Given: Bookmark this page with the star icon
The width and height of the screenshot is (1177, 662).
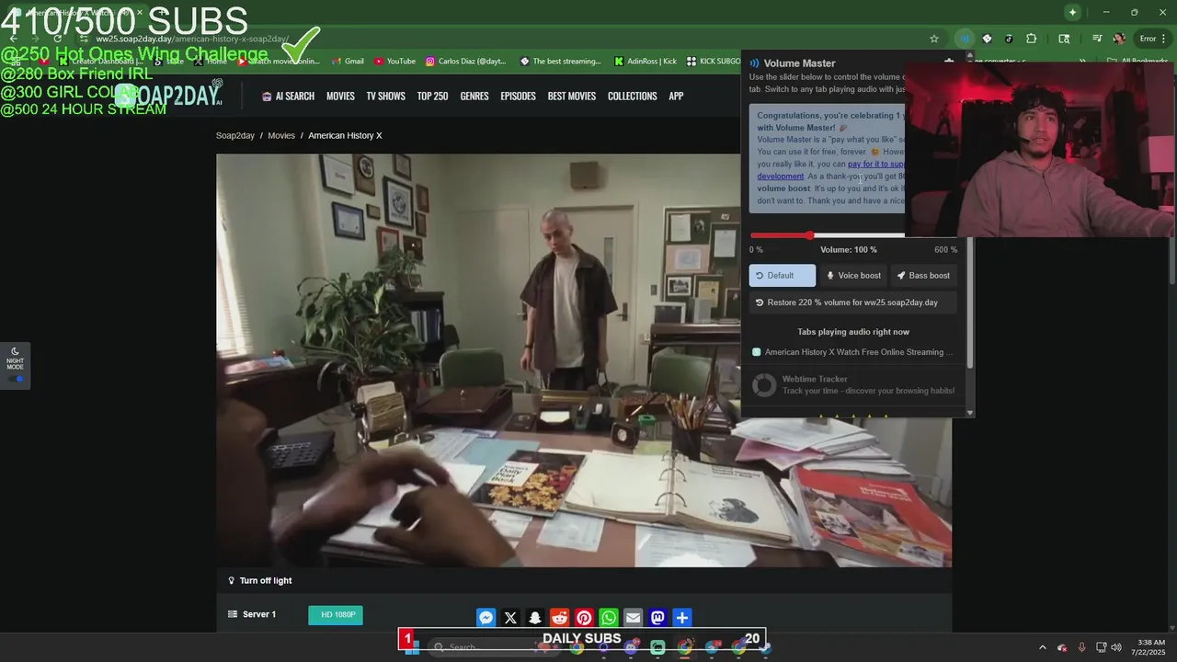Looking at the screenshot, I should pos(934,39).
